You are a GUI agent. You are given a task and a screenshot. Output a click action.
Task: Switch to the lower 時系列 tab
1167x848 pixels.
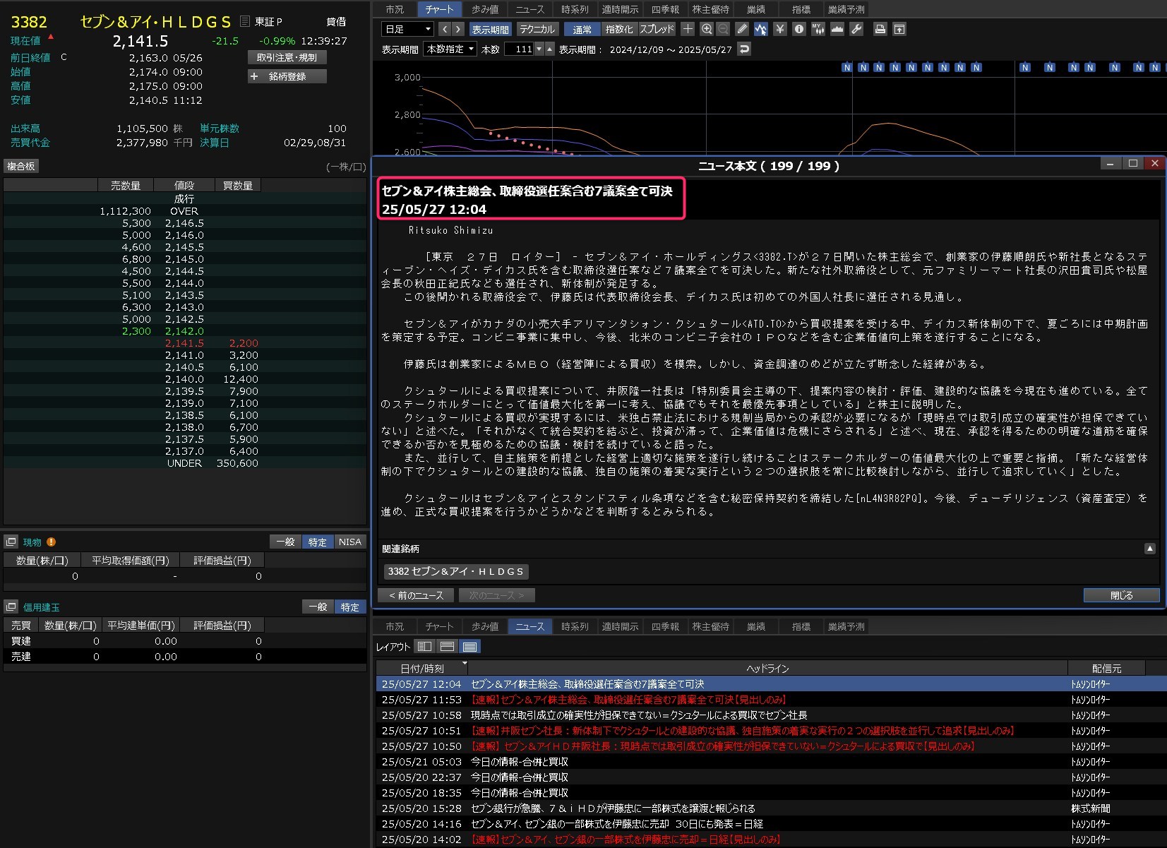pos(575,626)
